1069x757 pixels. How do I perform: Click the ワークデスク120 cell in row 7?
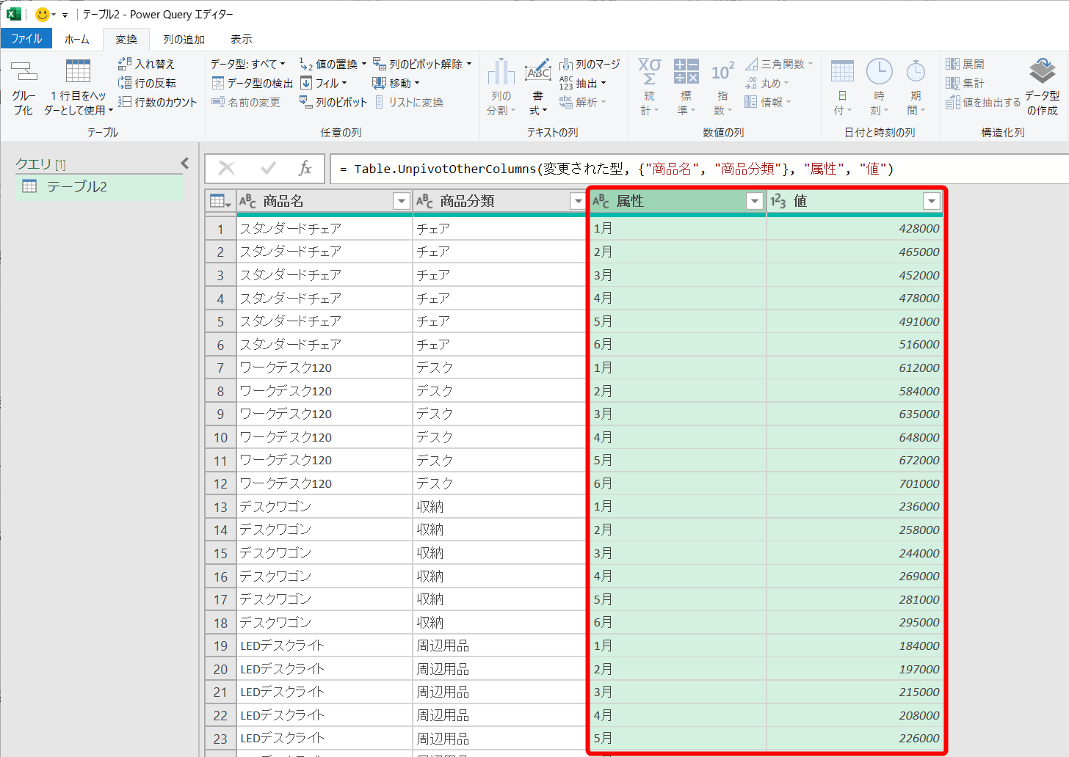(325, 367)
